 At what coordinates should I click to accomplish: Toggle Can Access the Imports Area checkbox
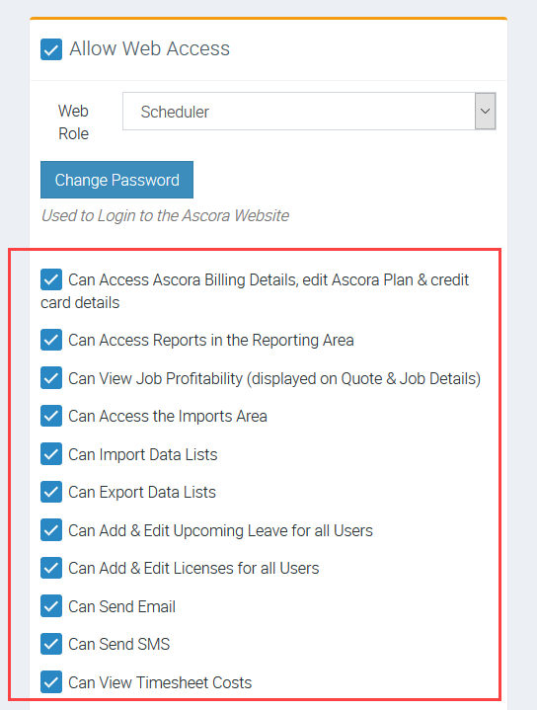tap(51, 416)
